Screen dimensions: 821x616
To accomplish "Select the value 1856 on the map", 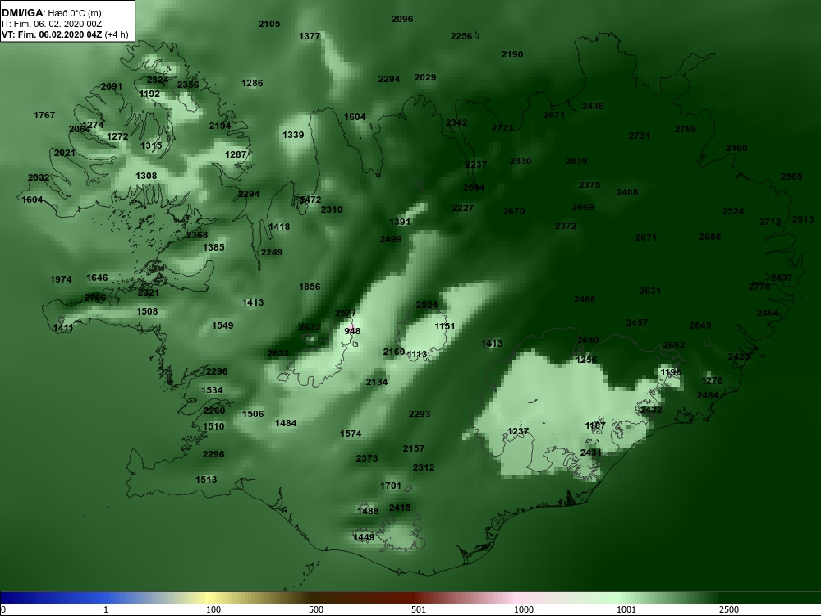I will [310, 287].
